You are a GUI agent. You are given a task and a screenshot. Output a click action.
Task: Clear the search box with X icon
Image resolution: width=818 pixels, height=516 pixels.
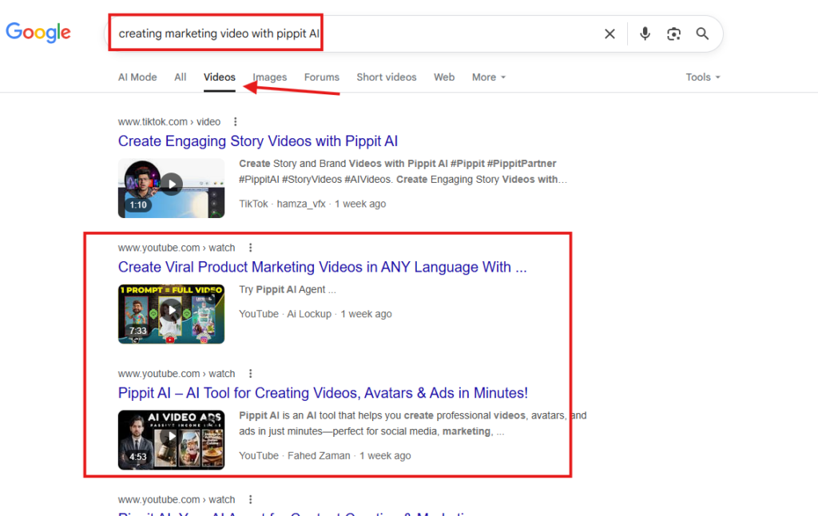pyautogui.click(x=610, y=34)
